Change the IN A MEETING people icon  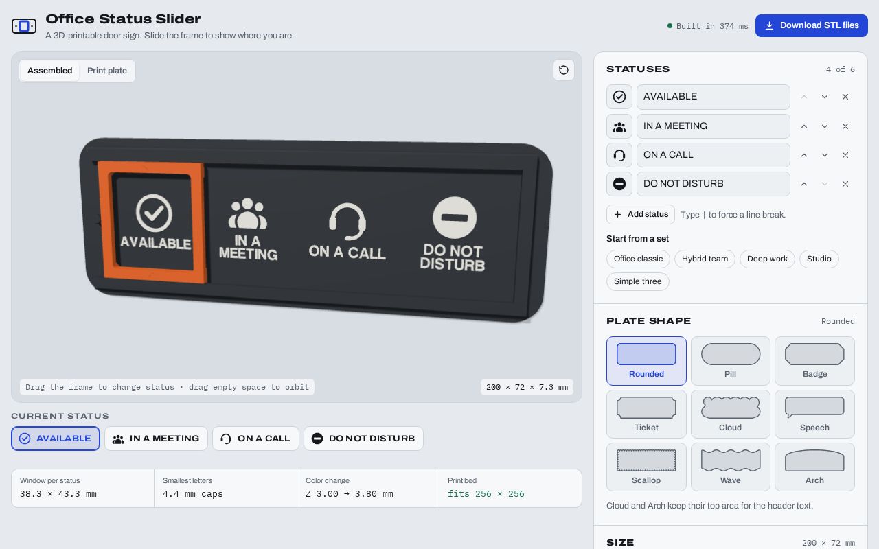619,126
